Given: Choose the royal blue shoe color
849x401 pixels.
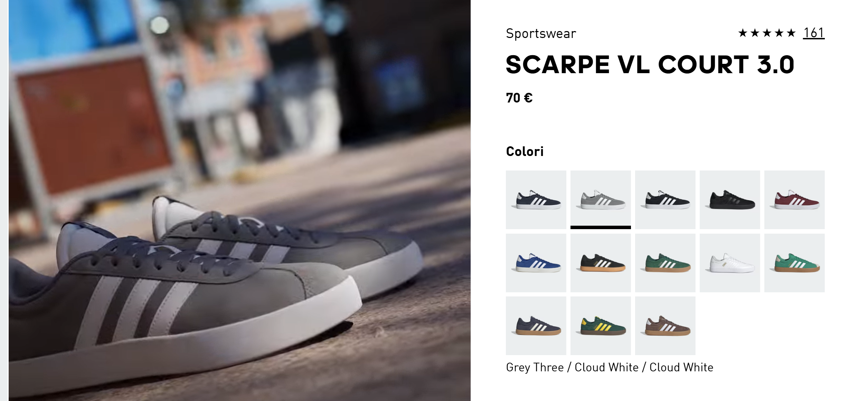Looking at the screenshot, I should [x=536, y=263].
